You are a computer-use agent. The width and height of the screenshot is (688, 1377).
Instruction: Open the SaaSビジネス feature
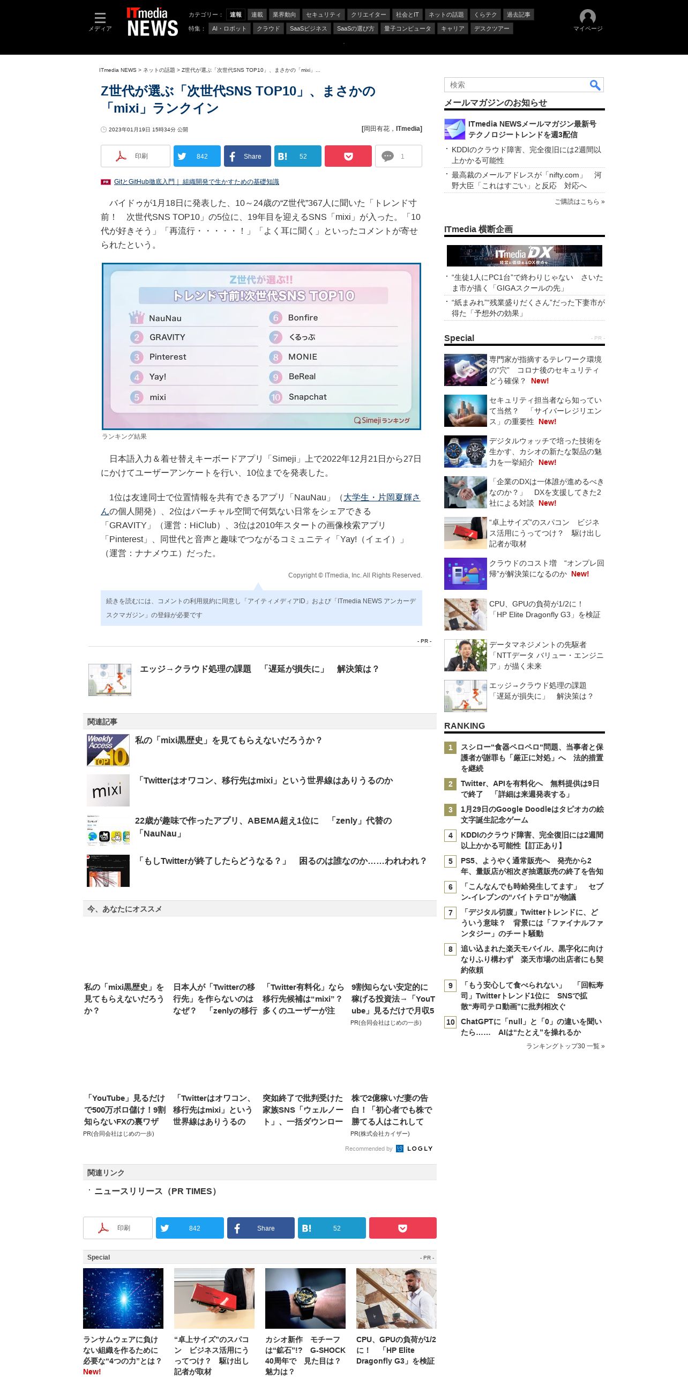click(308, 28)
